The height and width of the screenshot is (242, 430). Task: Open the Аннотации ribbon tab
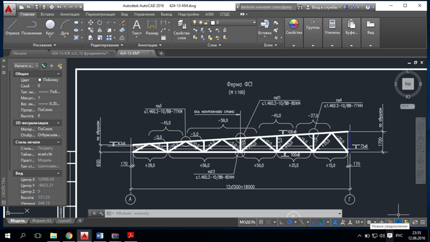point(70,15)
